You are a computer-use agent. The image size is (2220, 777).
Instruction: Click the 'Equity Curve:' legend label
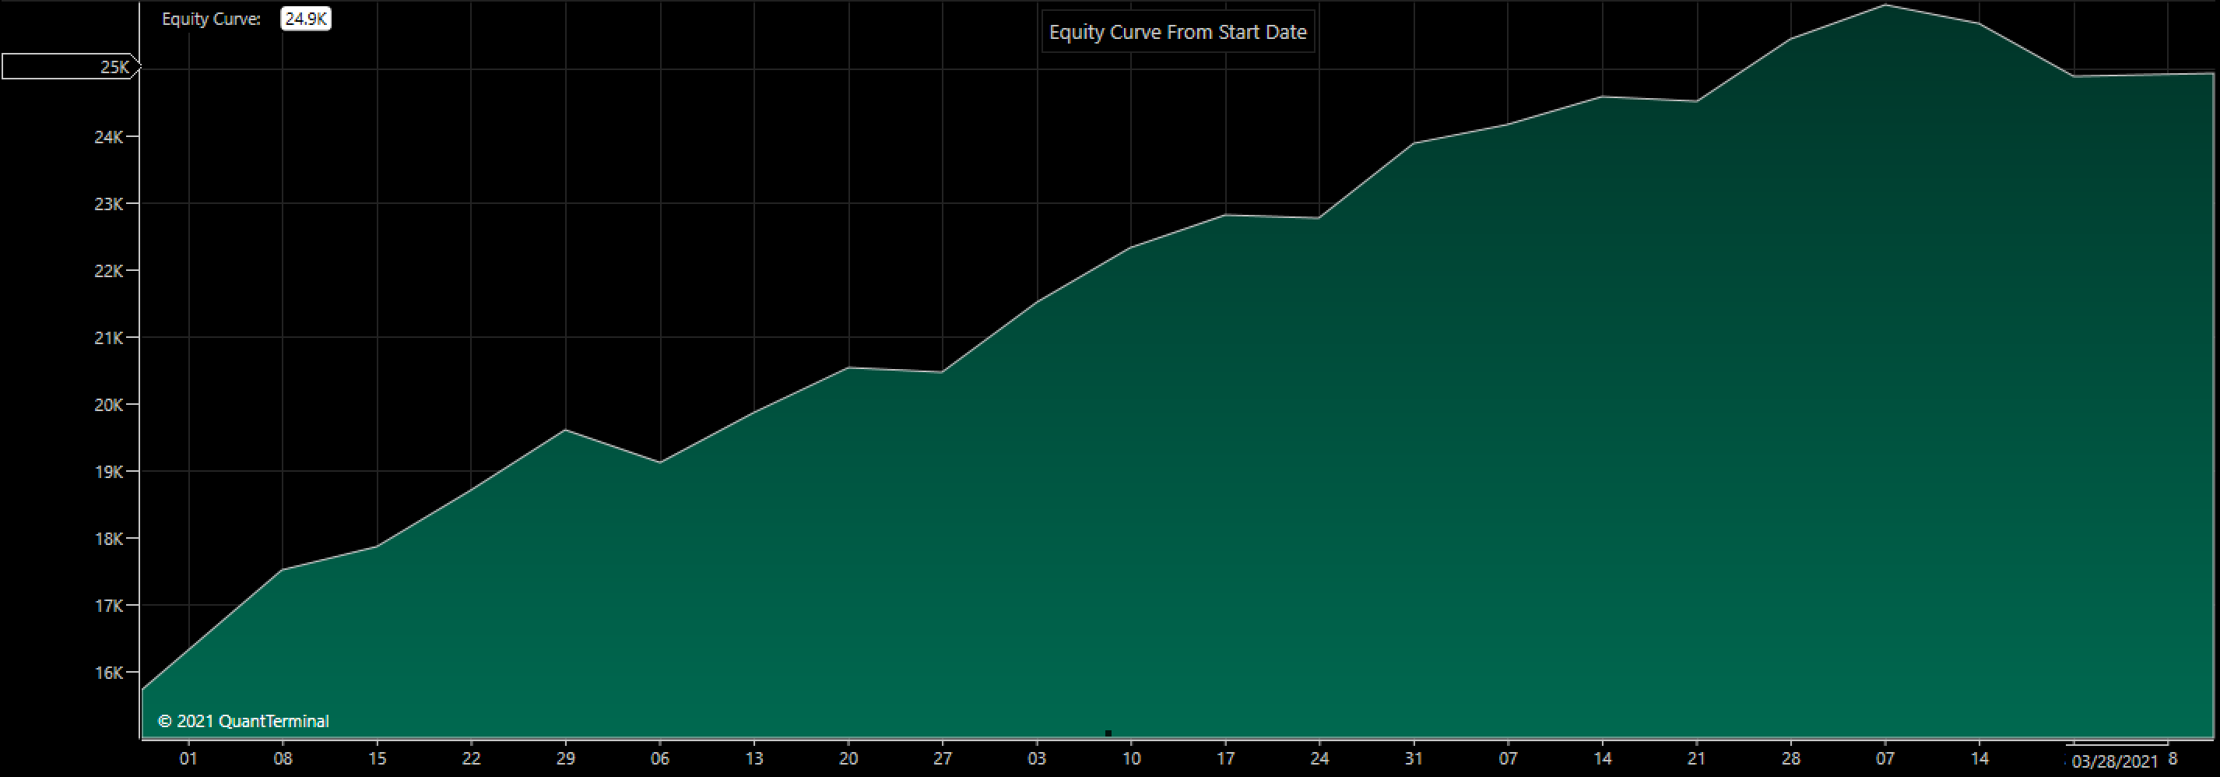point(211,19)
